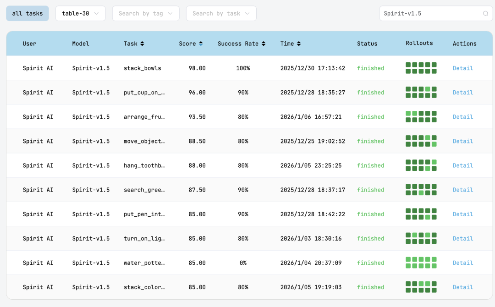Screen dimensions: 495x307
Task: Click rollout squares for water_potte row
Action: tap(421, 263)
